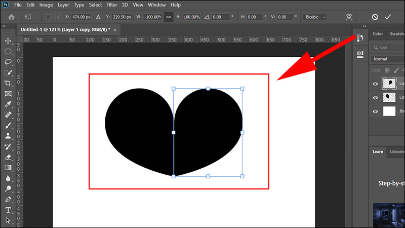Screen dimensions: 405x228
Task: Pick the Eyedropper tool
Action: tap(8, 104)
